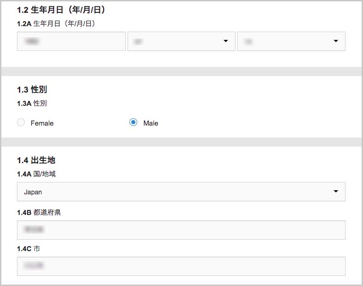Viewport: 363px width, 286px height.
Task: Click the day dropdown arrow icon
Action: click(335, 41)
